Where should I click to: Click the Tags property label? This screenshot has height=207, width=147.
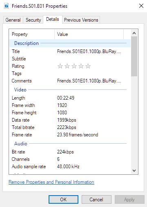coord(17,73)
